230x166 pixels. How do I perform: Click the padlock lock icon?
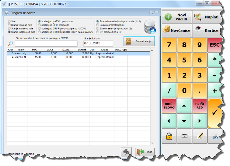[x=169, y=136]
